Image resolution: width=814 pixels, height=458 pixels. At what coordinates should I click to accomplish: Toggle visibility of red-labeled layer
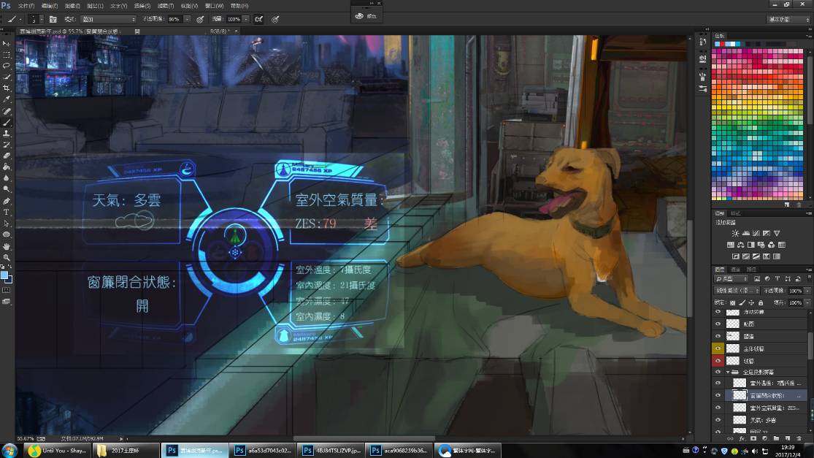click(x=718, y=360)
